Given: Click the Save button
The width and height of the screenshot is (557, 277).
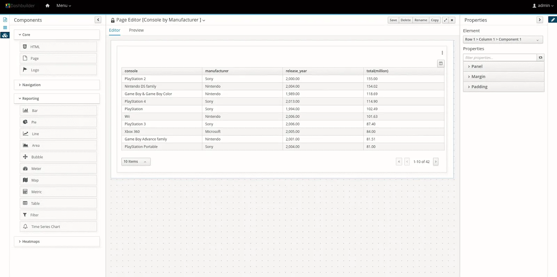Looking at the screenshot, I should click(393, 20).
